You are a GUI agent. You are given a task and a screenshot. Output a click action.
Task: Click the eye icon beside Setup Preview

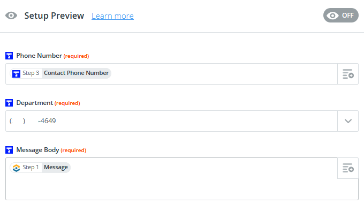pyautogui.click(x=11, y=16)
